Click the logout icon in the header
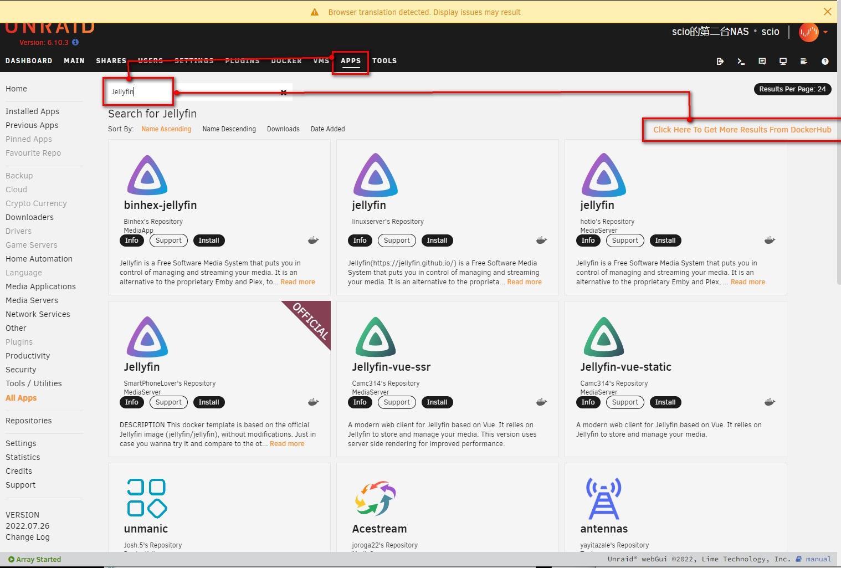Image resolution: width=841 pixels, height=568 pixels. click(x=720, y=62)
